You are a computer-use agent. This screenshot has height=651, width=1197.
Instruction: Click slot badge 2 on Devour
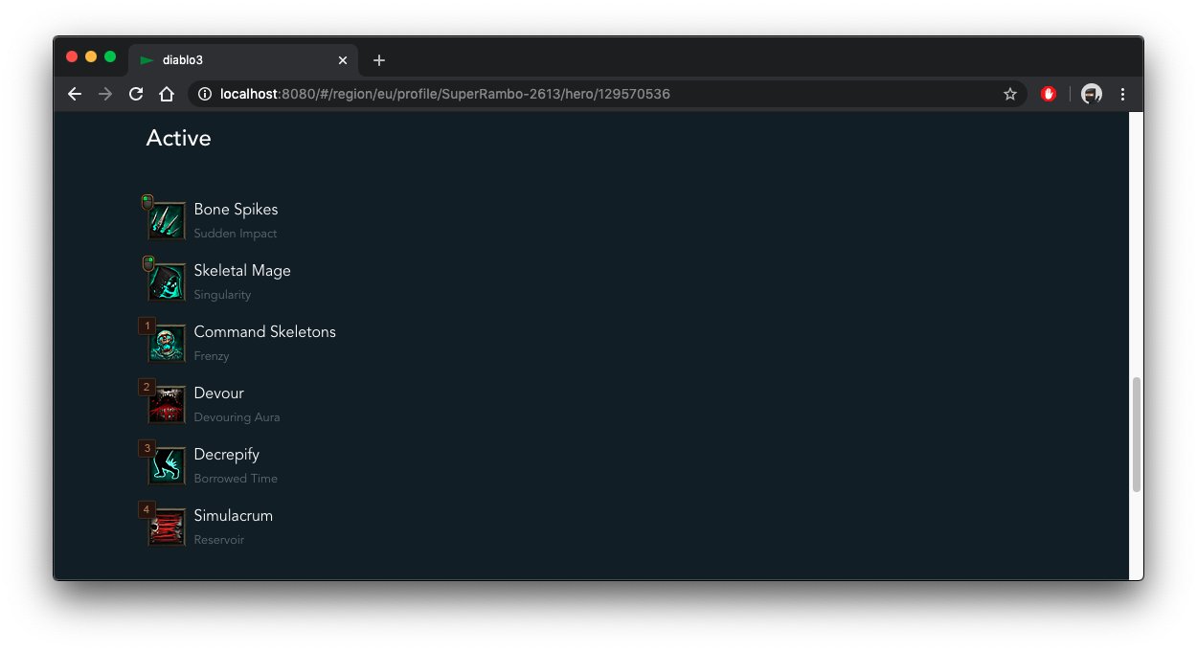coord(147,388)
